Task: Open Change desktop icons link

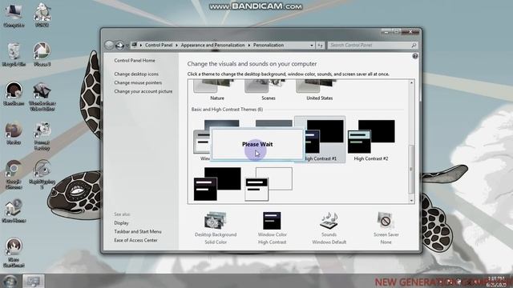Action: 136,74
